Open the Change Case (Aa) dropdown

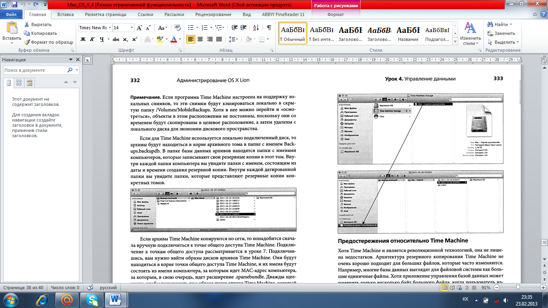click(163, 28)
